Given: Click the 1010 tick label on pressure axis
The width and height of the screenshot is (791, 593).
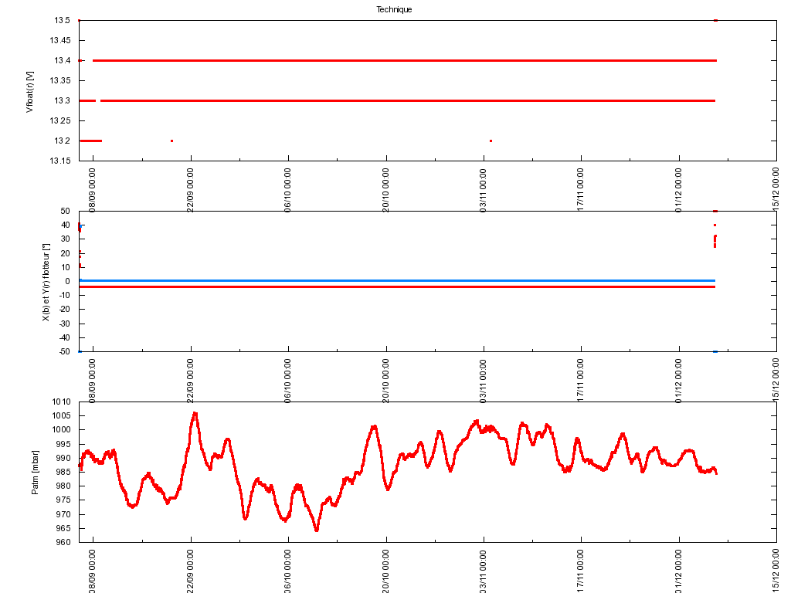Looking at the screenshot, I should coord(62,402).
